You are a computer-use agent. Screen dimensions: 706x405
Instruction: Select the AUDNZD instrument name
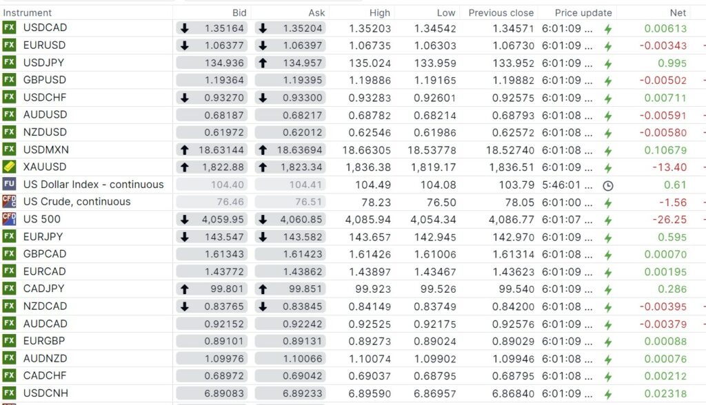click(45, 357)
